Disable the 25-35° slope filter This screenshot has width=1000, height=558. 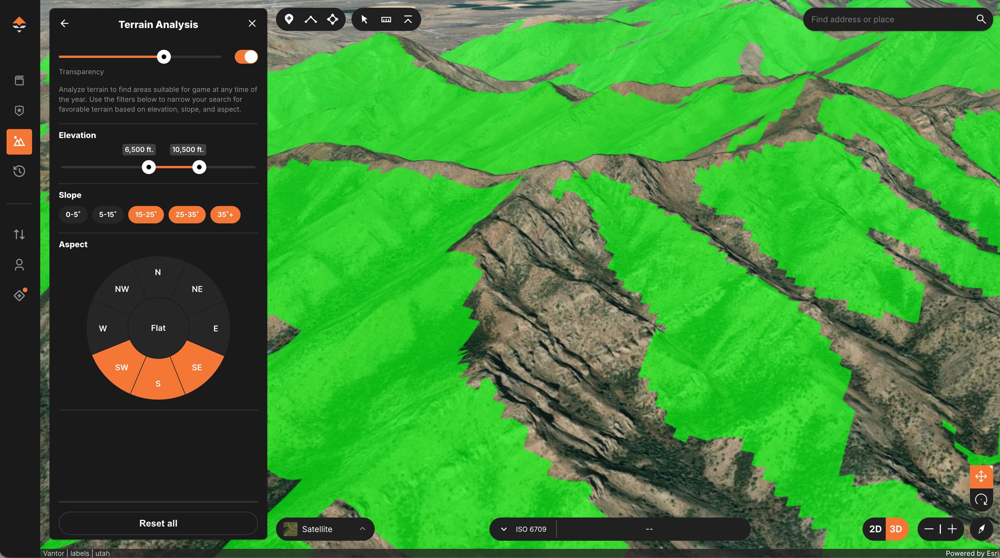[187, 214]
